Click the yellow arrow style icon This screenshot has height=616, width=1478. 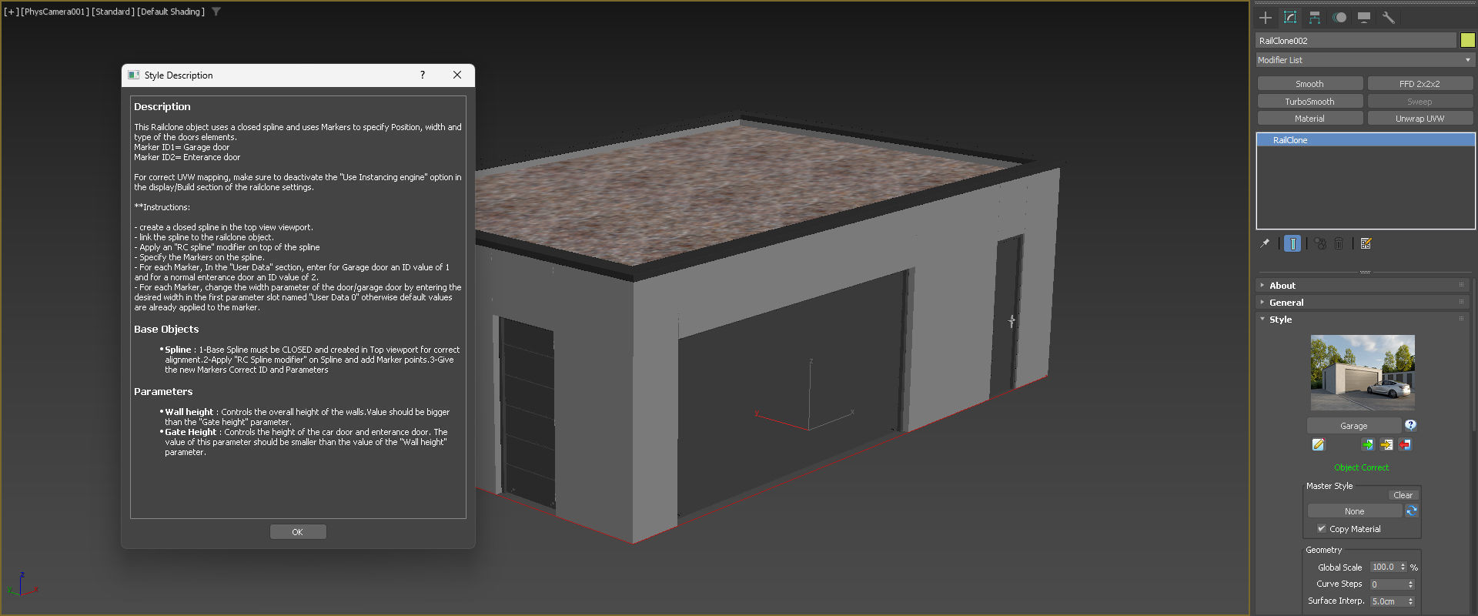point(1386,444)
